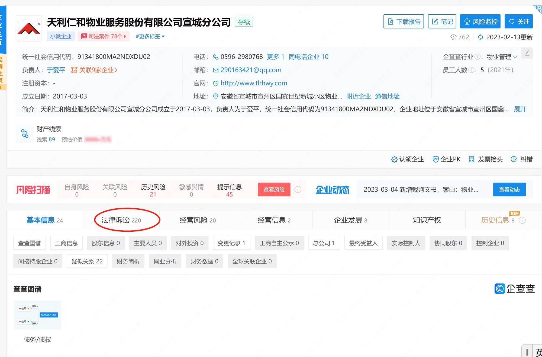Viewport: 542px width, 357px height.
Task: Open the 财产线索 clue icon
Action: 25,133
